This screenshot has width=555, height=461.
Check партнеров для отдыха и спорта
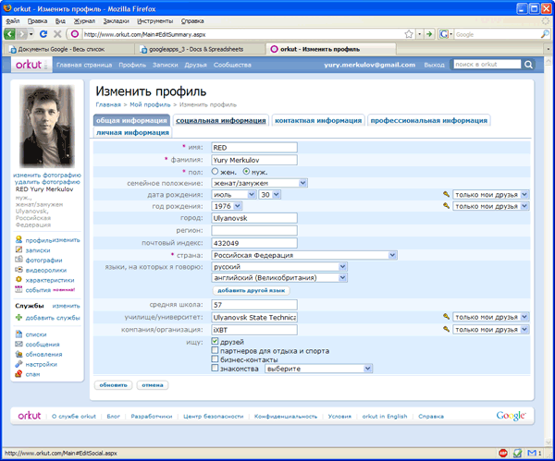[x=215, y=350]
